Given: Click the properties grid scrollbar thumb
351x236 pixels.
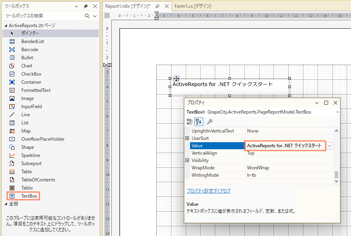Looking at the screenshot, I should click(x=336, y=175).
